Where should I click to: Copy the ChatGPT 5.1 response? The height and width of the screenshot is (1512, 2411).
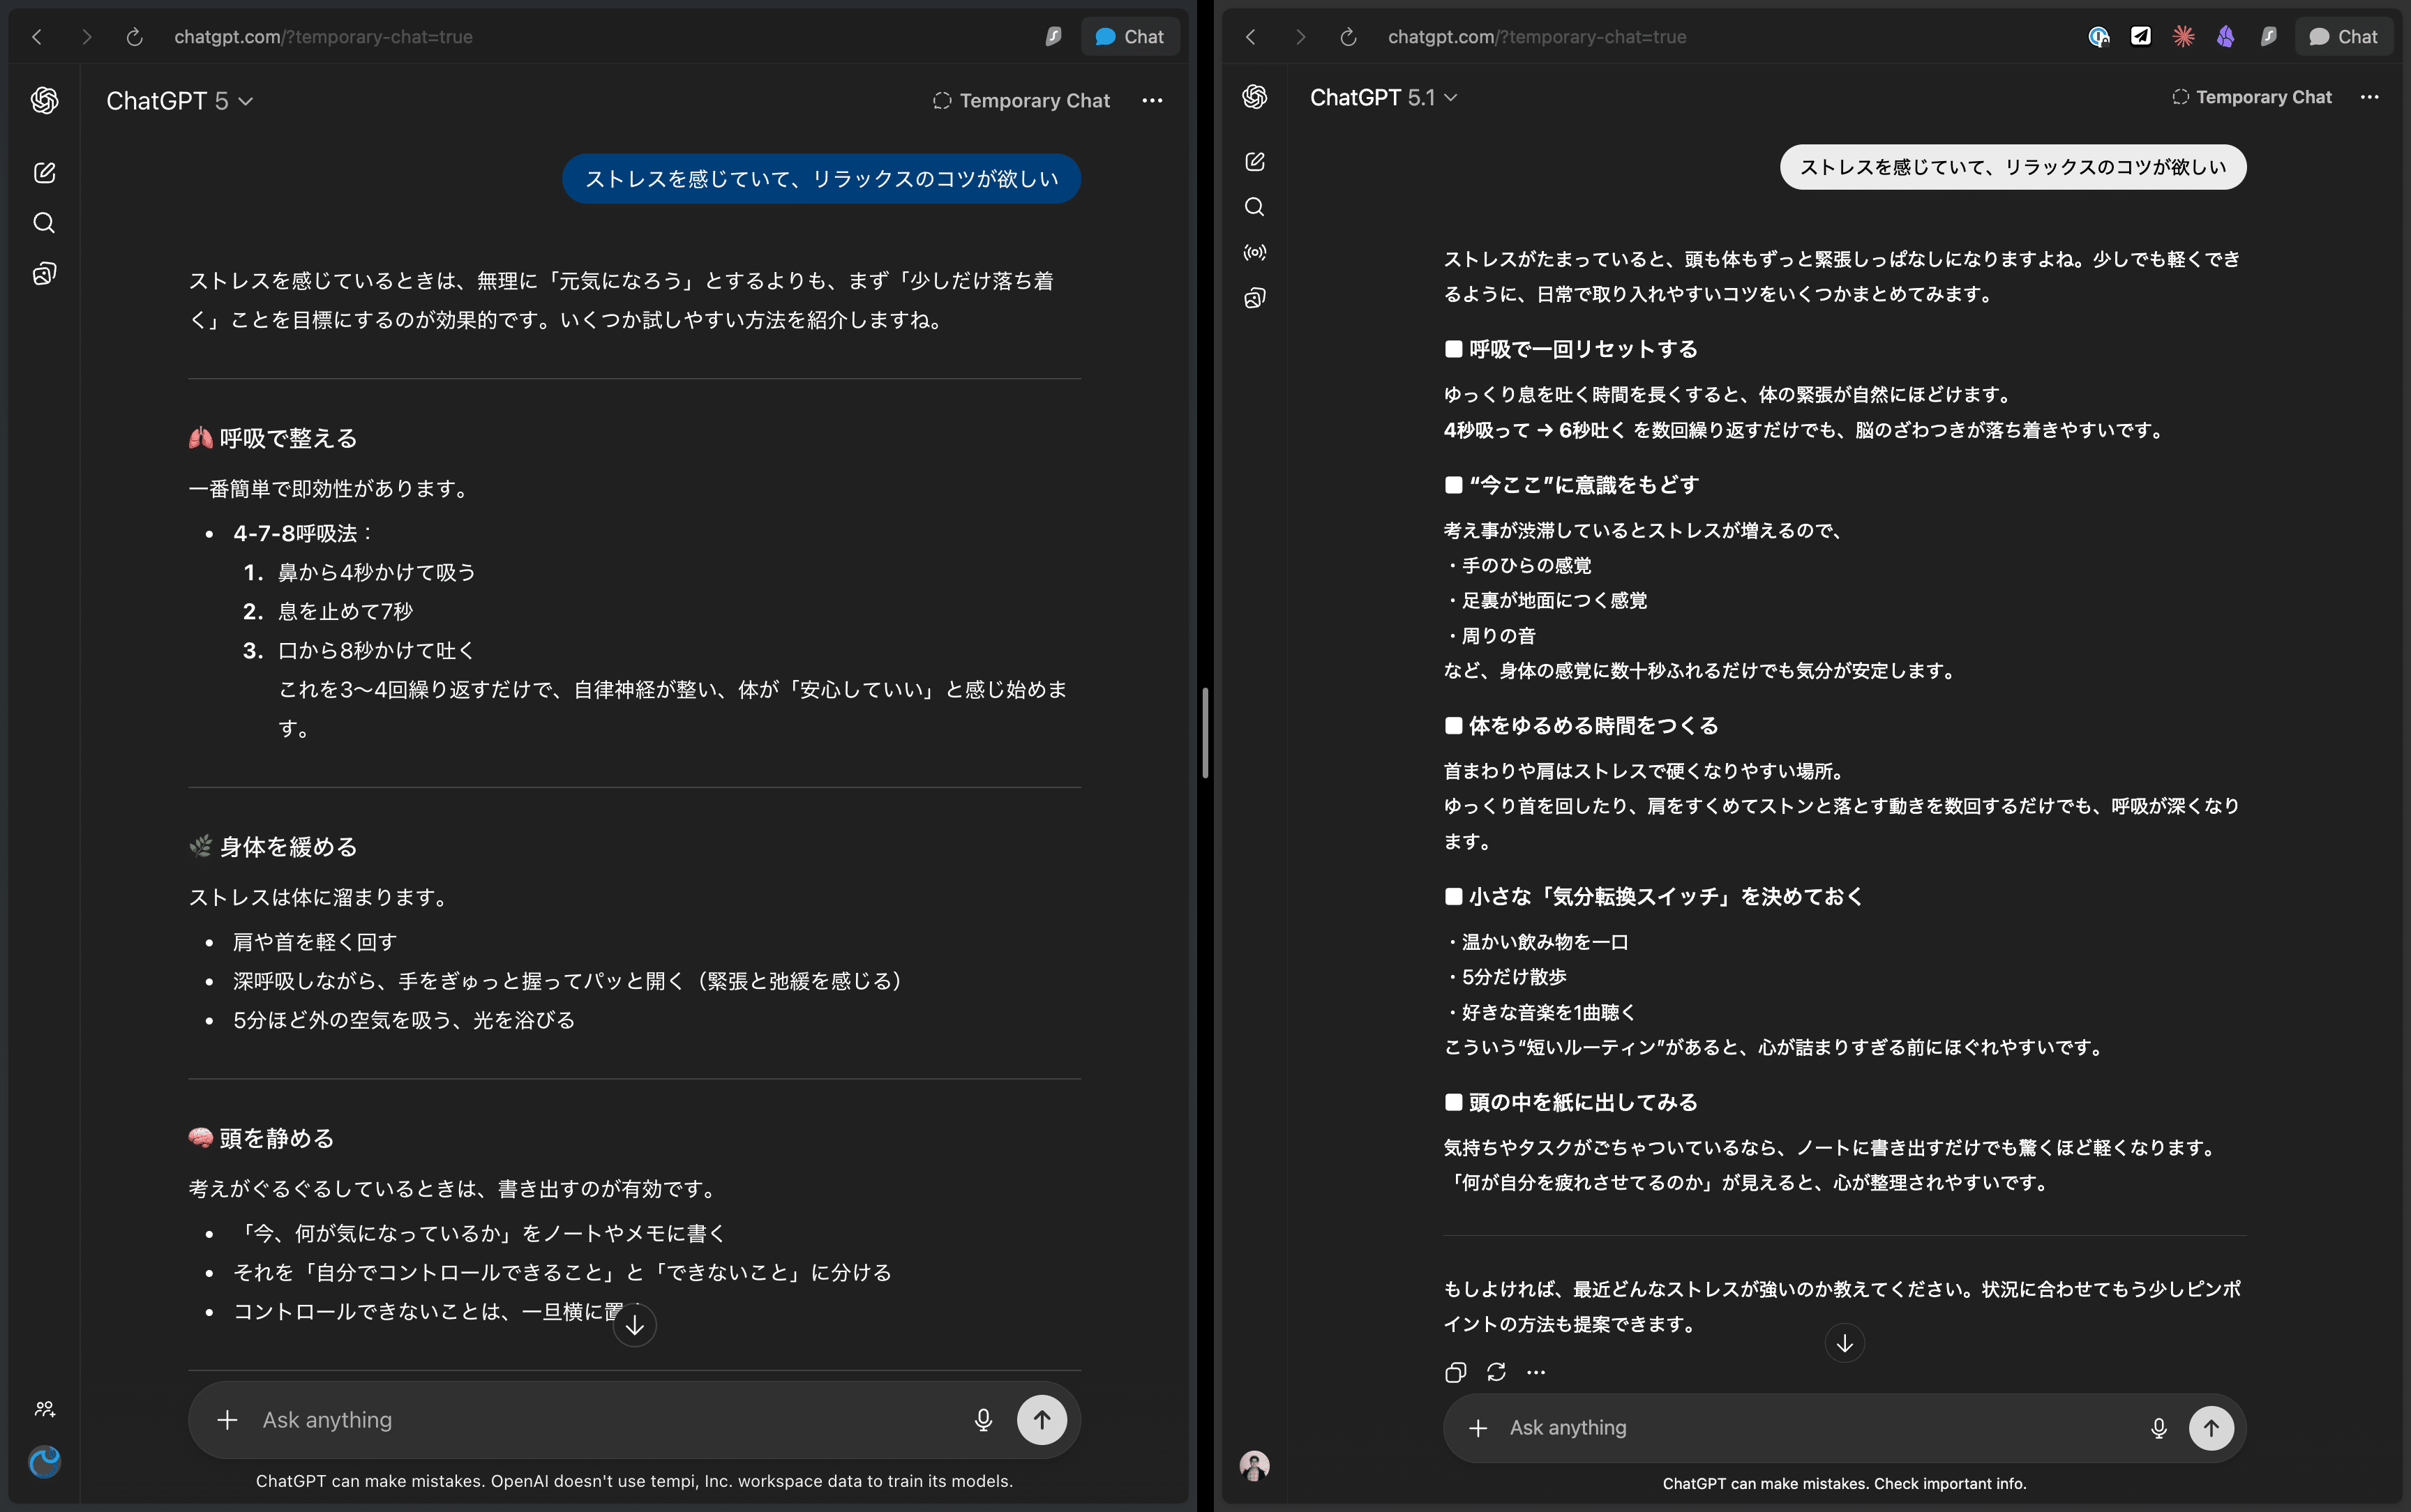(x=1455, y=1372)
